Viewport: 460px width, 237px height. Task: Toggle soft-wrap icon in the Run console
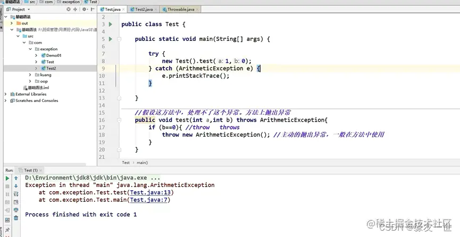pyautogui.click(x=16, y=194)
